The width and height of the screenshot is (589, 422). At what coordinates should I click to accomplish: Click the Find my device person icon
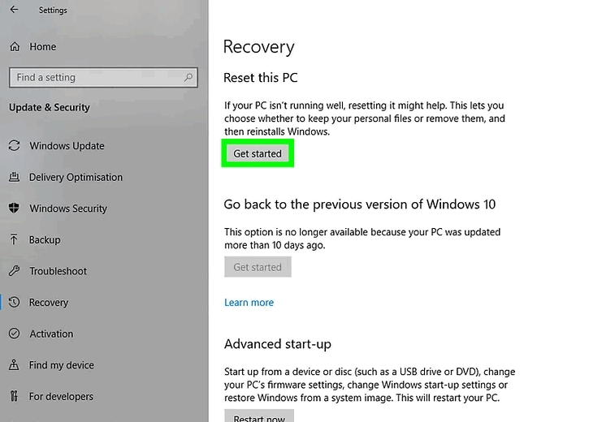14,364
